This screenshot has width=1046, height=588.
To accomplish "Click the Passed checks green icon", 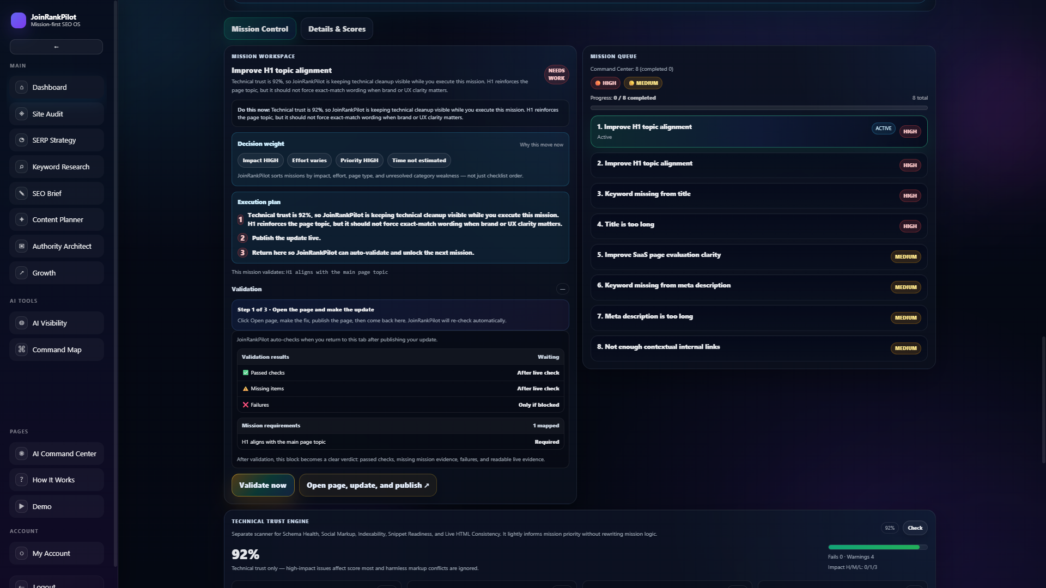I will (x=246, y=373).
